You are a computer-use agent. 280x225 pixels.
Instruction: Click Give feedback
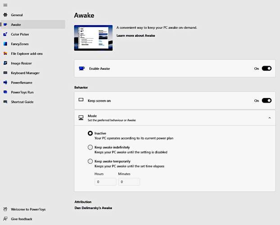[x=33, y=219]
